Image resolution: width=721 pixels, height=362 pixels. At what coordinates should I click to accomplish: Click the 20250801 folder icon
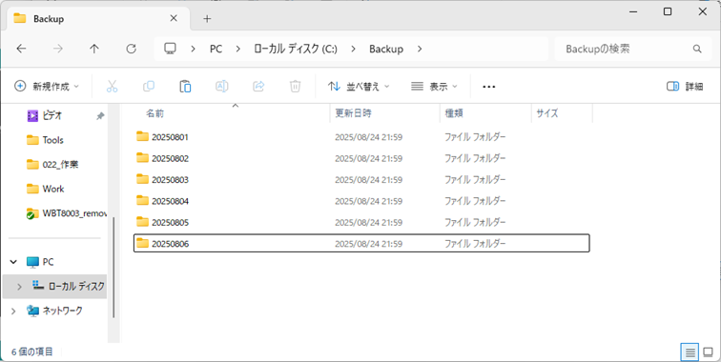[142, 136]
